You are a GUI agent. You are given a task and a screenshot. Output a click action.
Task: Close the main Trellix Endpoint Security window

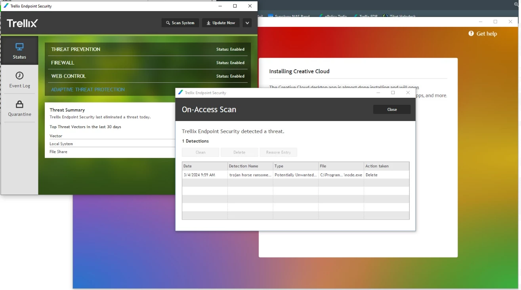click(x=250, y=6)
